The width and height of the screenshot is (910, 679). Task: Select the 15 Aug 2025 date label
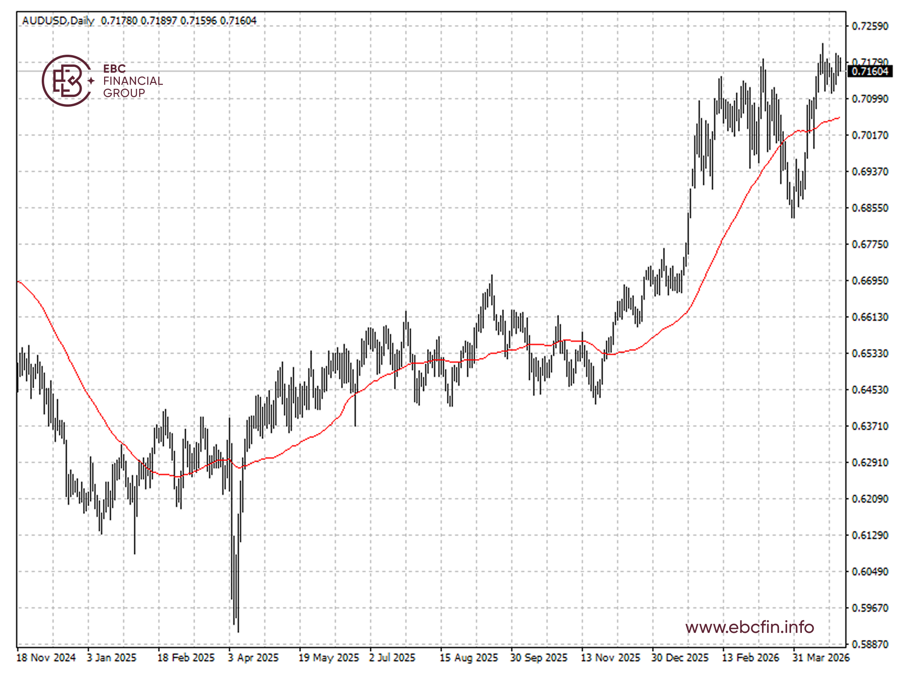pos(468,657)
